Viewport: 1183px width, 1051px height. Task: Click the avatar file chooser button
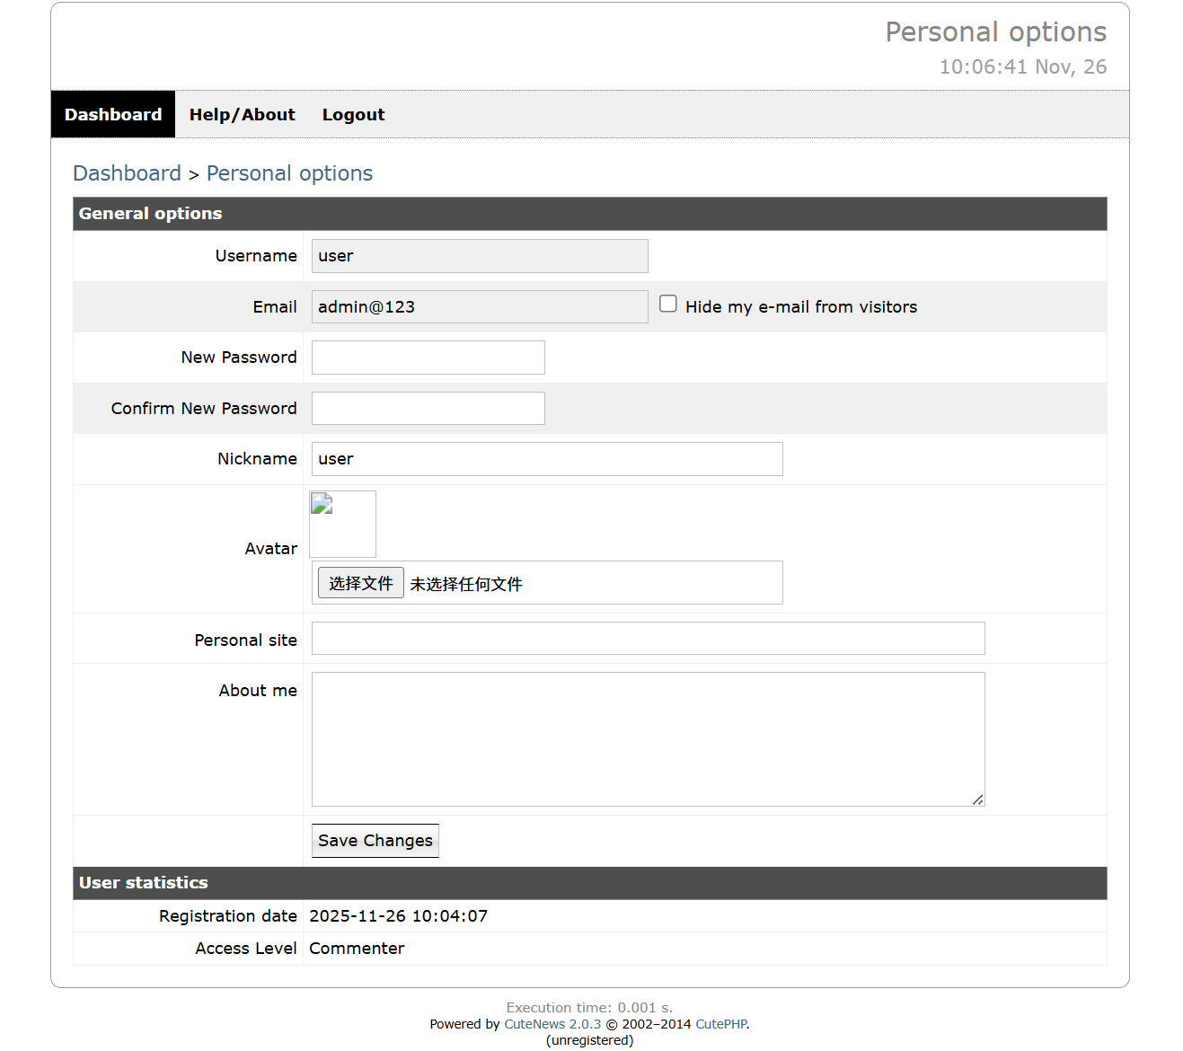[361, 583]
